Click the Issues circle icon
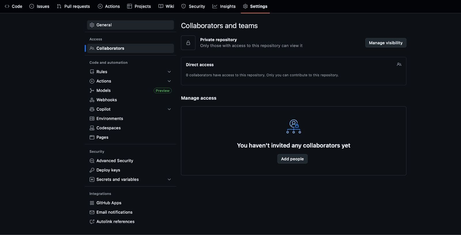Image resolution: width=461 pixels, height=235 pixels. click(32, 6)
